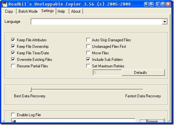Click inside the Language combo box field
This screenshot has width=174, height=125.
tap(96, 22)
